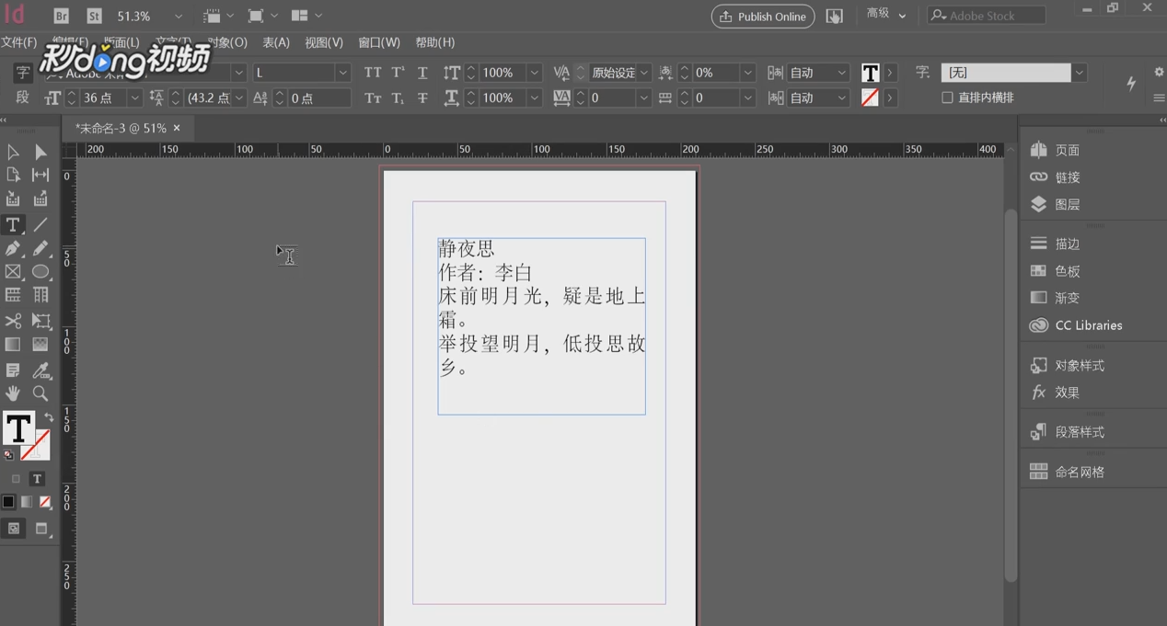Enable the 直排内横排 checkbox
Image resolution: width=1167 pixels, height=626 pixels.
tap(947, 97)
